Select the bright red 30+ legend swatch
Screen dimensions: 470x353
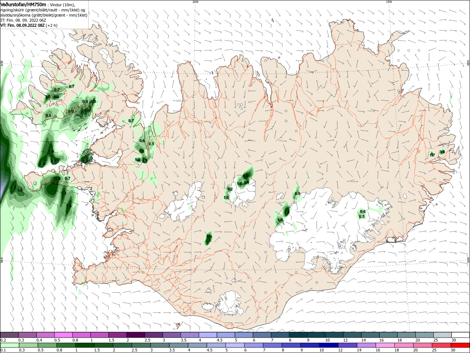[460, 345]
